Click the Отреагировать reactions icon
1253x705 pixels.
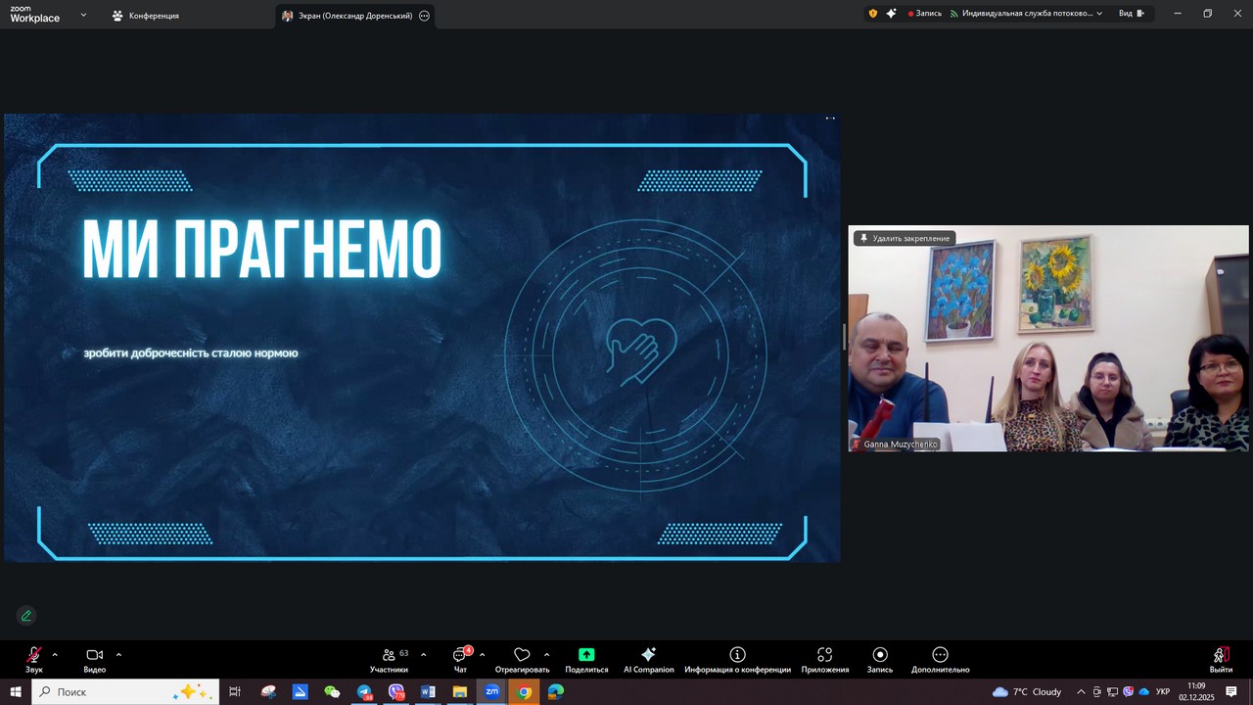[522, 656]
